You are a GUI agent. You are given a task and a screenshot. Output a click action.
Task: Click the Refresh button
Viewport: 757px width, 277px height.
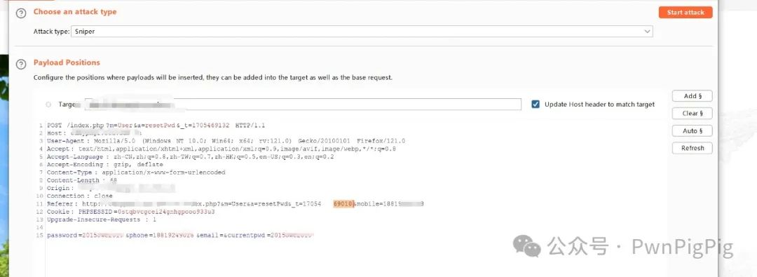coord(692,149)
